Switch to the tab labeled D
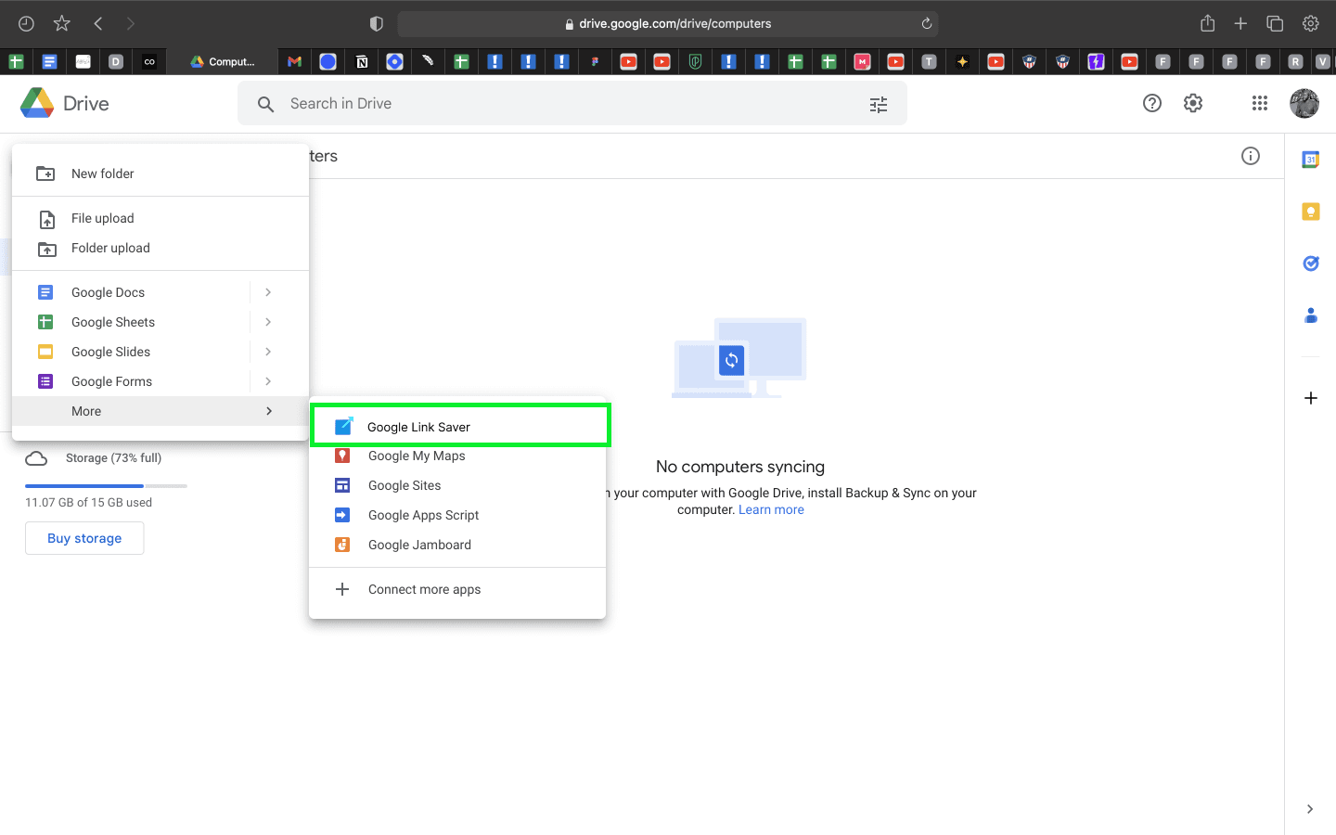The height and width of the screenshot is (835, 1336). point(116,62)
